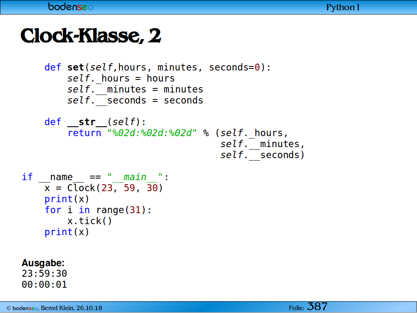
Task: Click the slide number 'Folie: 387'
Action: click(x=308, y=307)
